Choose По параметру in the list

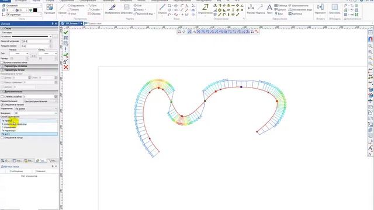click(29, 131)
